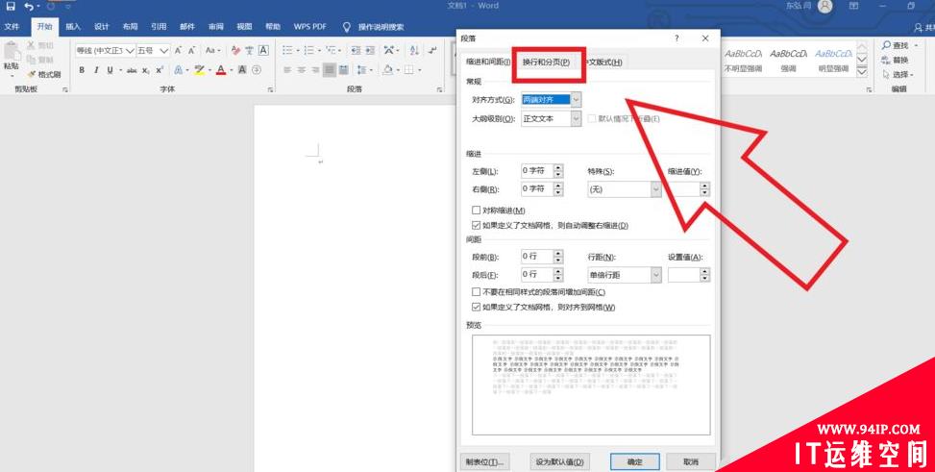Click the shading paint bucket icon
Screen dimensions: 935x472
pyautogui.click(x=389, y=70)
